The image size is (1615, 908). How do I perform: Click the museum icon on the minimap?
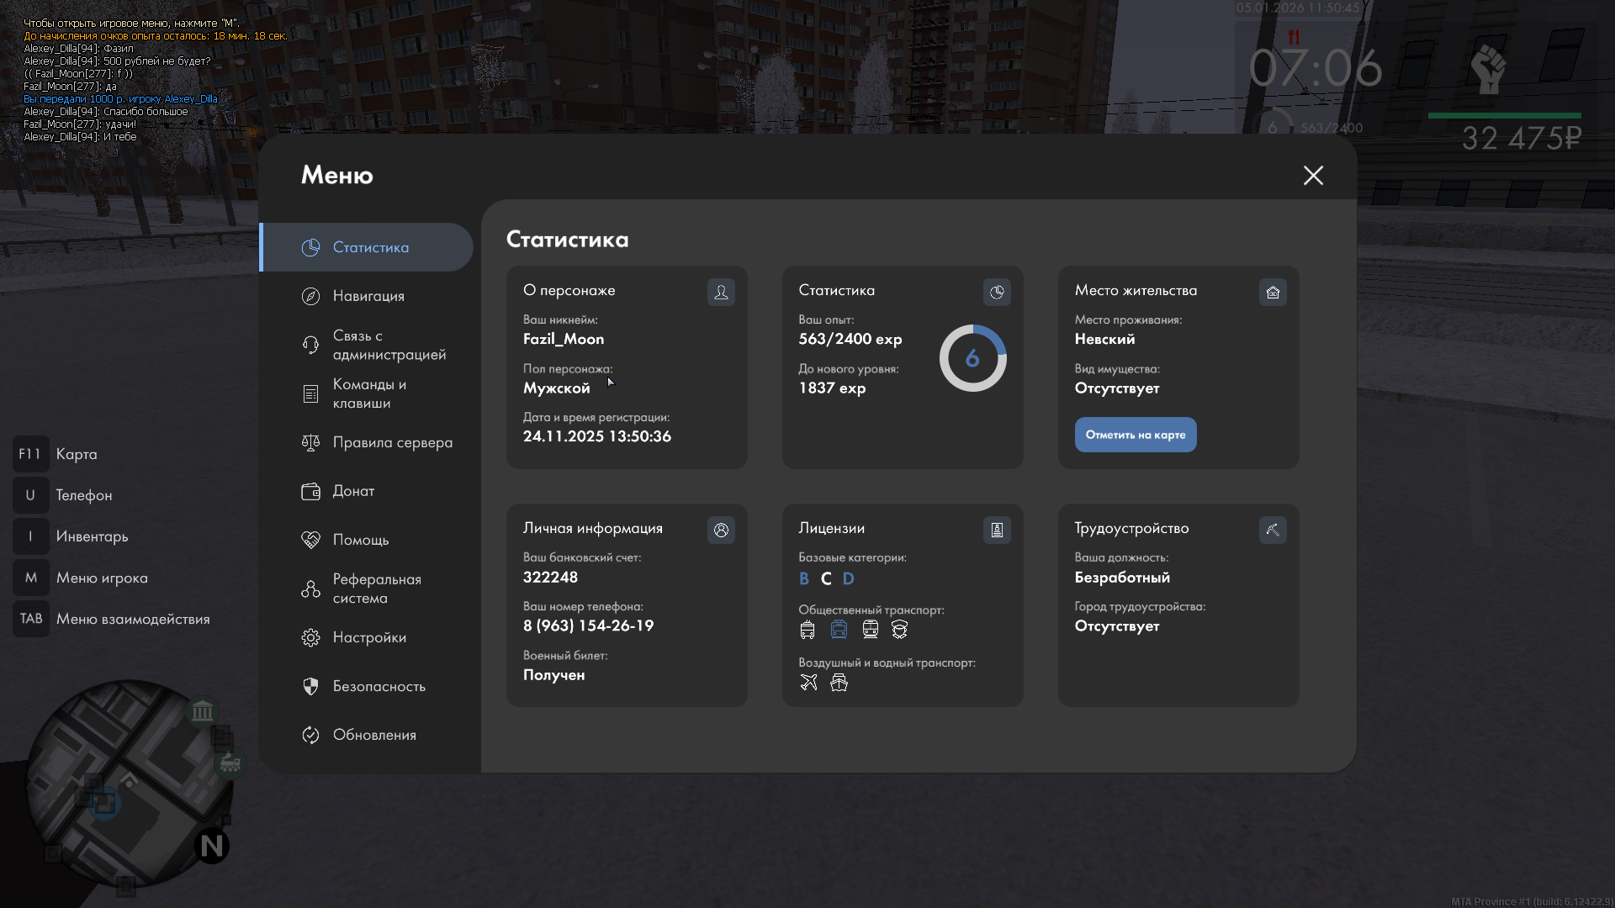click(x=202, y=712)
